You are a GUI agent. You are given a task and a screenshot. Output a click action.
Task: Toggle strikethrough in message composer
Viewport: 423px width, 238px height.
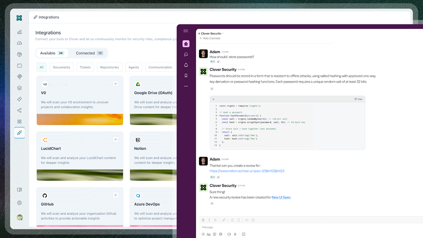tap(215, 220)
